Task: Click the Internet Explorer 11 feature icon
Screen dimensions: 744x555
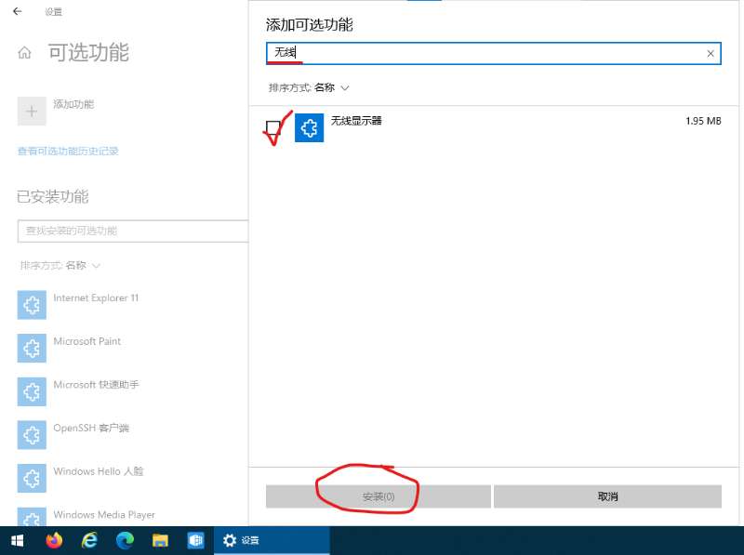Action: coord(31,305)
